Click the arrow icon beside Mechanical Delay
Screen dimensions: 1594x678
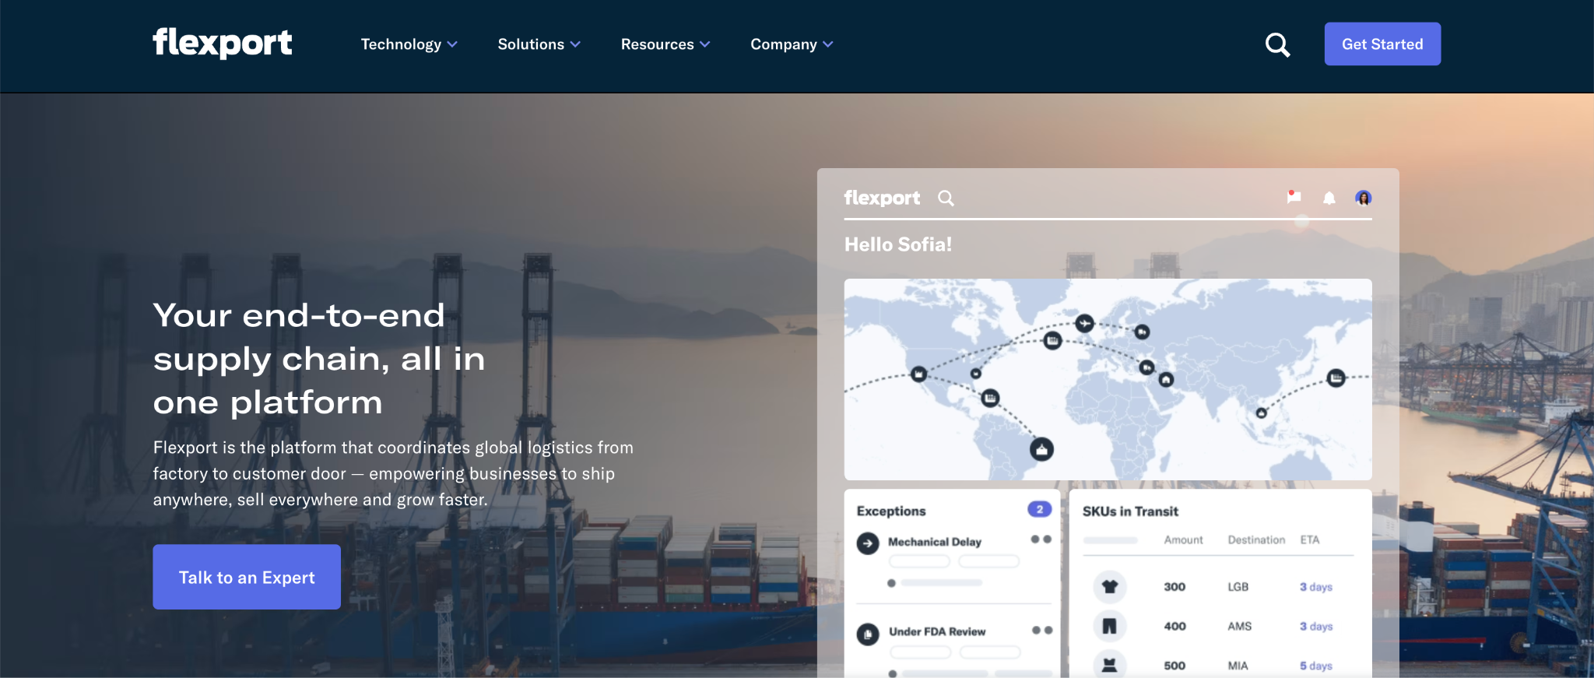tap(868, 543)
